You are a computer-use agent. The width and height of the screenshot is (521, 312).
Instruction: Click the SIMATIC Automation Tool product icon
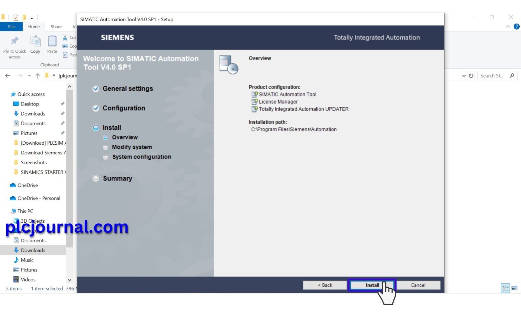click(x=255, y=94)
